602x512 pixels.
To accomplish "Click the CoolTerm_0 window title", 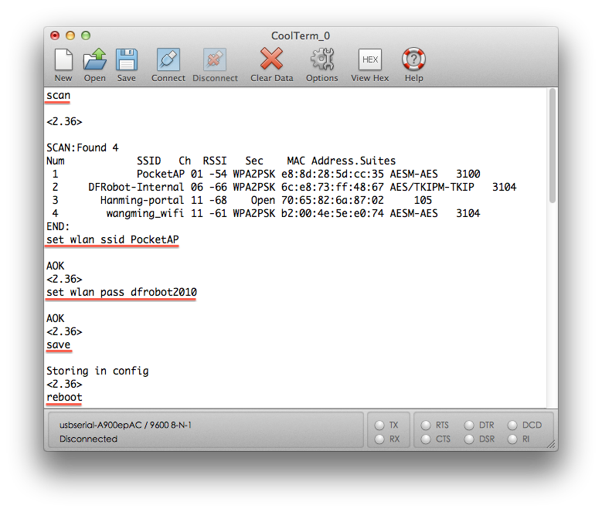I will click(x=301, y=36).
